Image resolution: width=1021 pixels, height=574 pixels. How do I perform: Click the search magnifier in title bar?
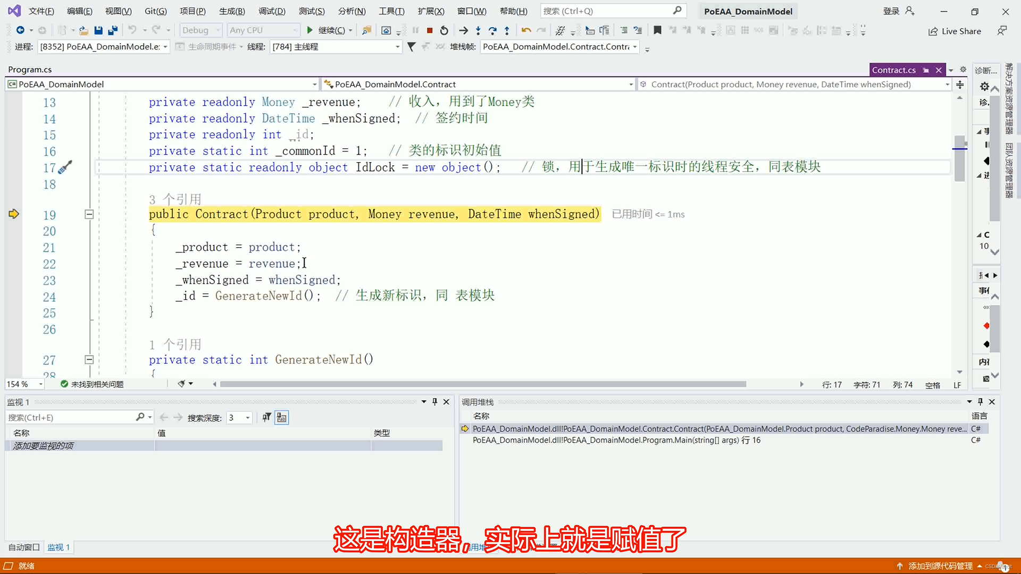677,11
